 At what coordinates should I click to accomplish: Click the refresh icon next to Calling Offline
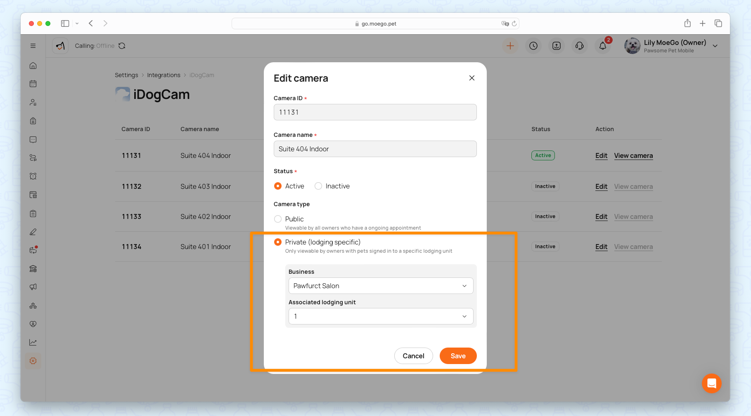pyautogui.click(x=122, y=46)
